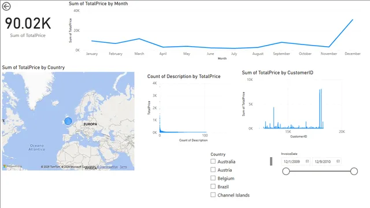
Task: Click the EUROPA label on the map
Action: 90,124
